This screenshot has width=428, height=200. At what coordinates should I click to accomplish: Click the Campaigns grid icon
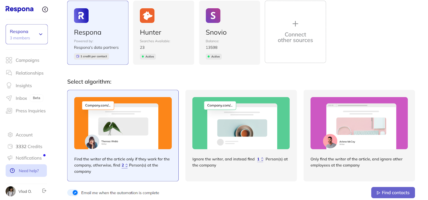click(9, 60)
